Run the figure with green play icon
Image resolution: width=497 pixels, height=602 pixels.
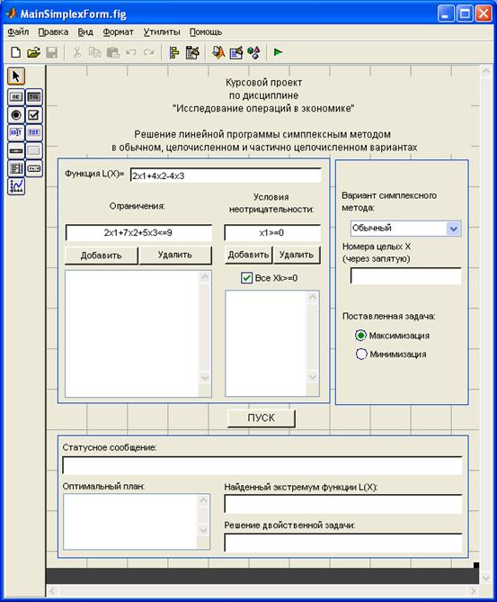(278, 52)
